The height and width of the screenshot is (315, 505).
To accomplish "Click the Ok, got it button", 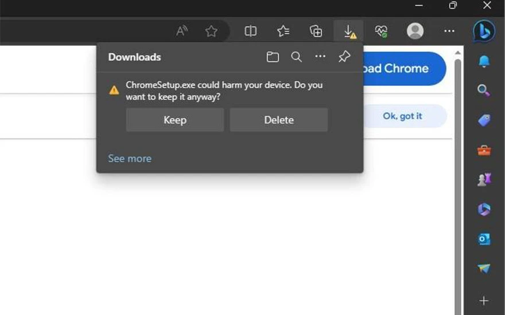I will [x=405, y=116].
